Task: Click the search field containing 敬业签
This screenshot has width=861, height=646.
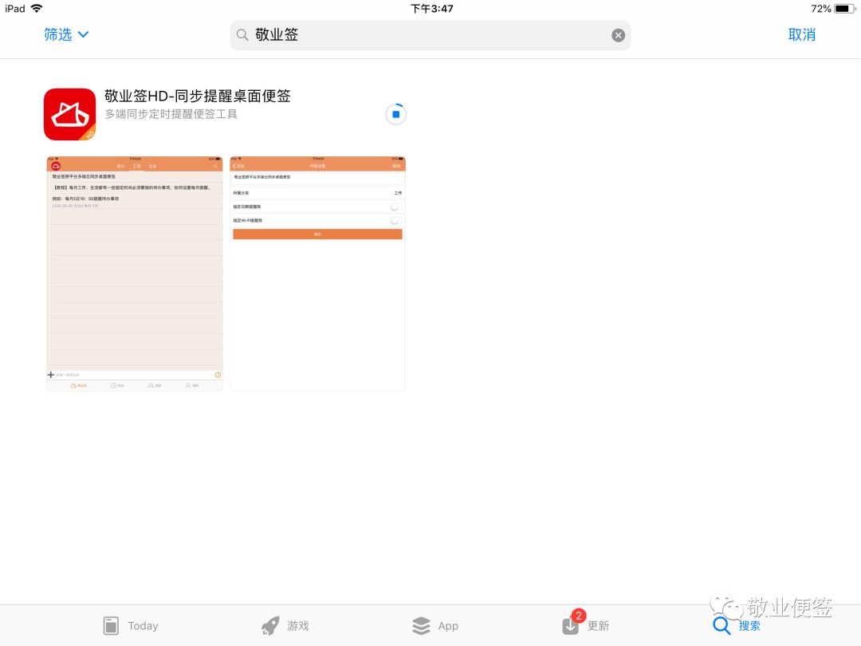Action: pyautogui.click(x=430, y=35)
